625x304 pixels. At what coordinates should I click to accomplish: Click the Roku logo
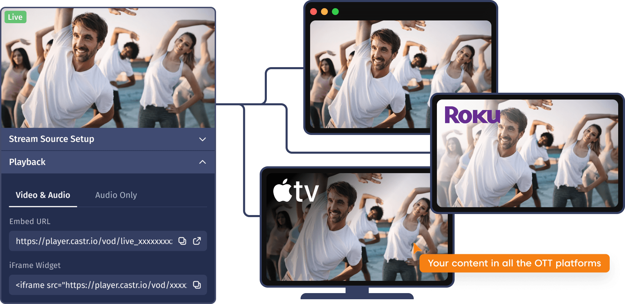point(472,115)
